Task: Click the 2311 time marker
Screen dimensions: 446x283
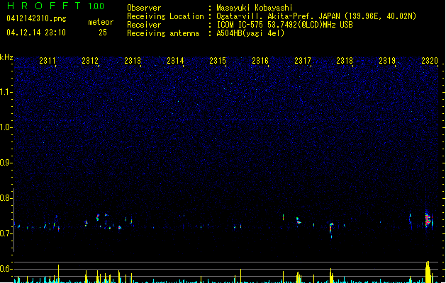Action: [48, 60]
